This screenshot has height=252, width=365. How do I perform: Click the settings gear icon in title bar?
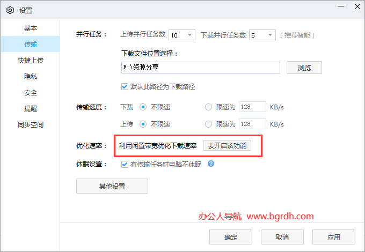coord(10,11)
